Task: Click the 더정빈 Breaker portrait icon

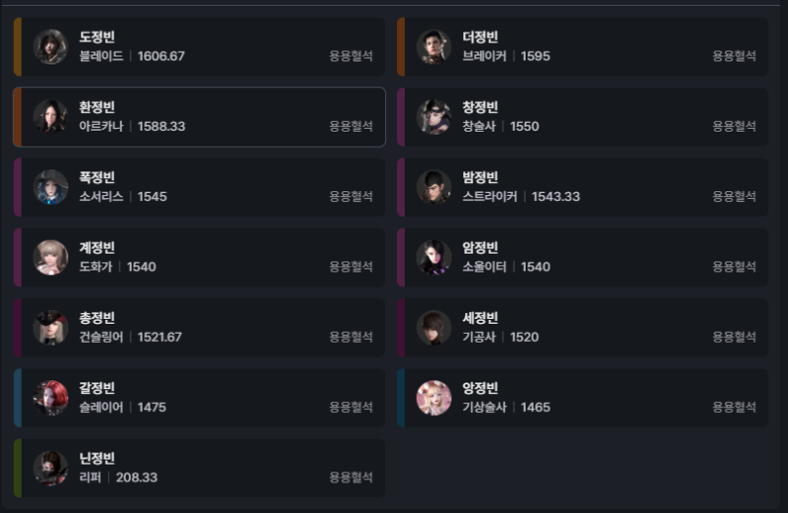Action: (x=433, y=46)
